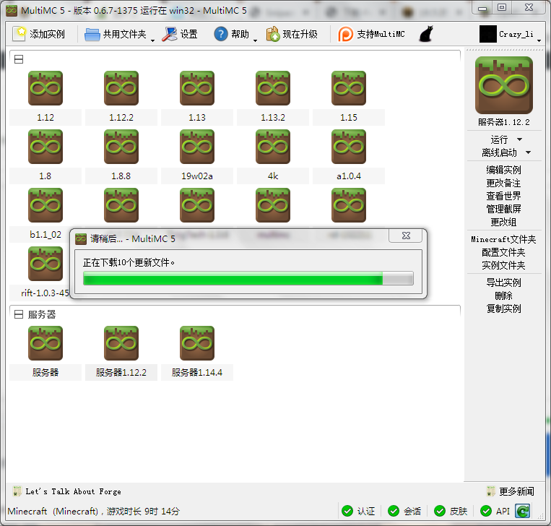
Task: Open the shared folders dropdown arrow
Action: [x=152, y=40]
